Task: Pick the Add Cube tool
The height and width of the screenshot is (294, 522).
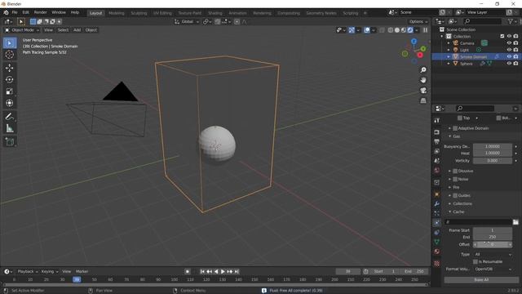Action: tap(10, 141)
